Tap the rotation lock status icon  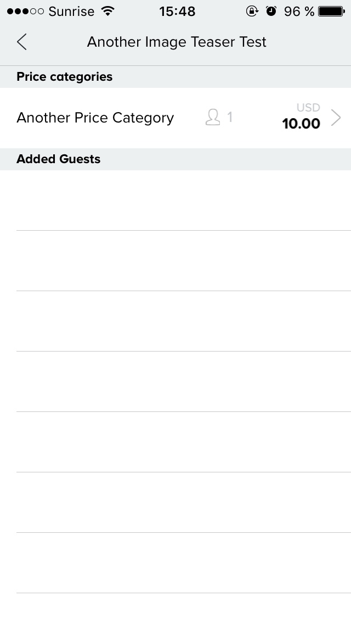pyautogui.click(x=252, y=11)
